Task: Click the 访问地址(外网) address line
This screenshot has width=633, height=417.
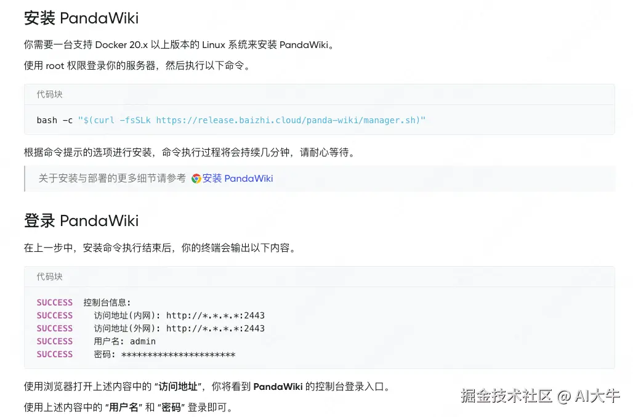Action: [151, 328]
